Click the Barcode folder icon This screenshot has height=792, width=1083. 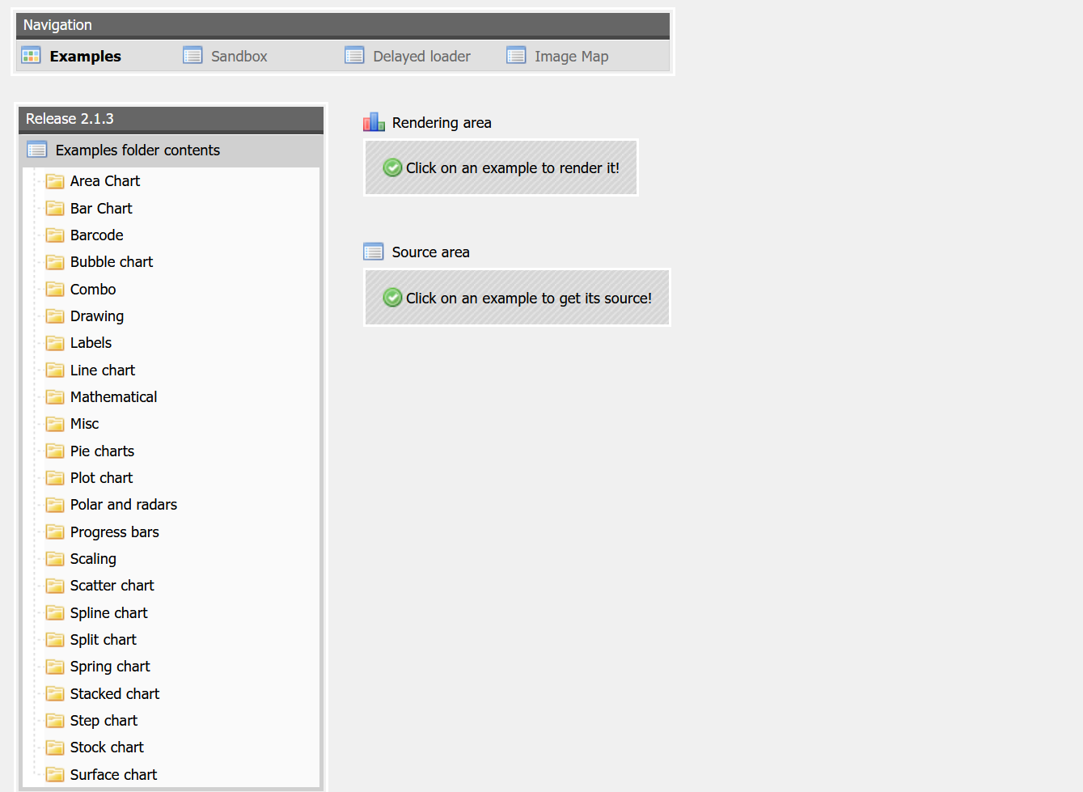(55, 235)
